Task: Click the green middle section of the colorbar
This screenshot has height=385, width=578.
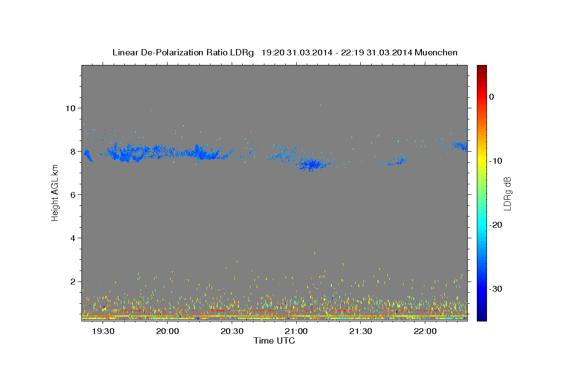Action: (482, 192)
